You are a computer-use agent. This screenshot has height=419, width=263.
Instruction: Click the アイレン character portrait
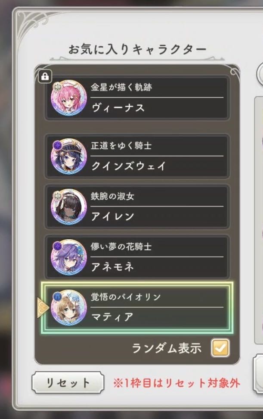(x=69, y=206)
